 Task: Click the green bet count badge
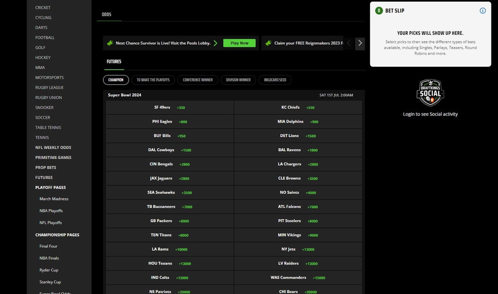tap(378, 11)
